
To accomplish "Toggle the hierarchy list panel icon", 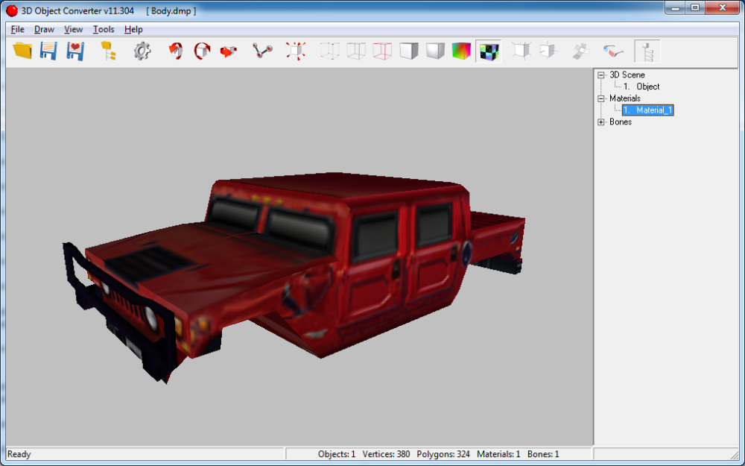I will (x=647, y=50).
